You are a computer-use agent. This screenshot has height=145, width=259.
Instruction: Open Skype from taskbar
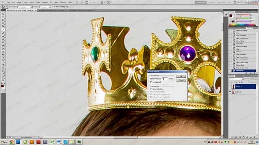[66, 142]
